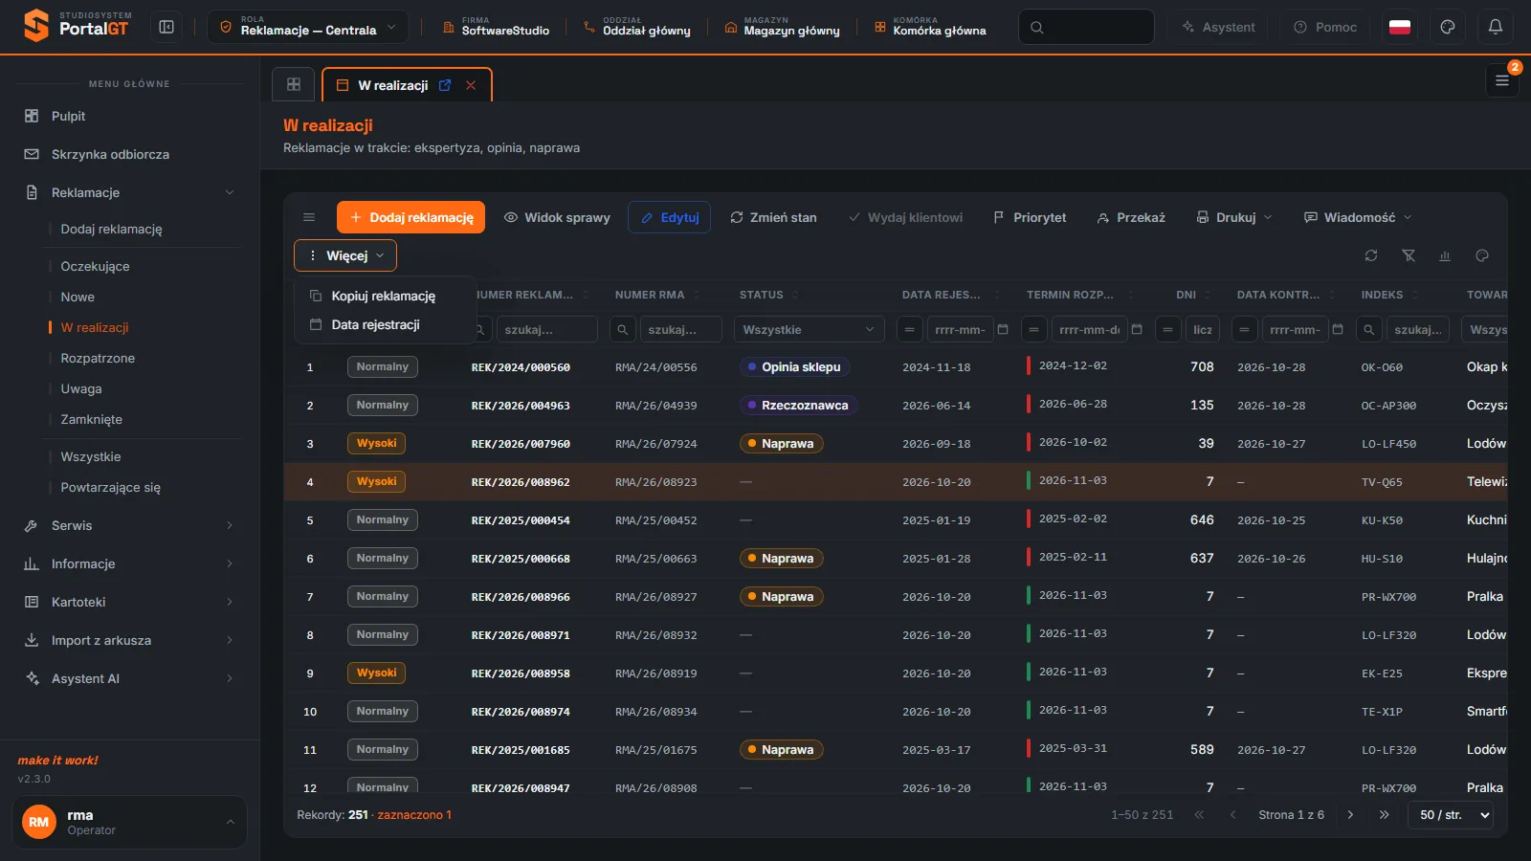
Task: Open the right panel hamburger menu
Action: tap(1502, 81)
